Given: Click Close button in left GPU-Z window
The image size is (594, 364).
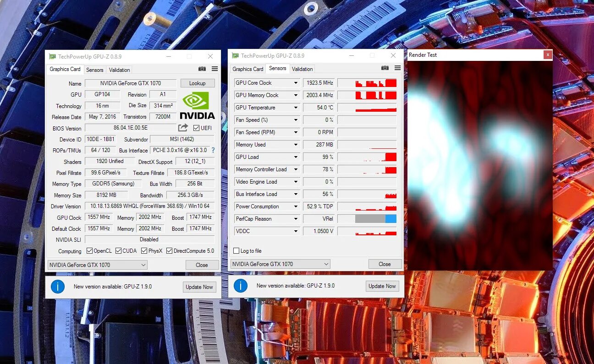Looking at the screenshot, I should (x=202, y=265).
